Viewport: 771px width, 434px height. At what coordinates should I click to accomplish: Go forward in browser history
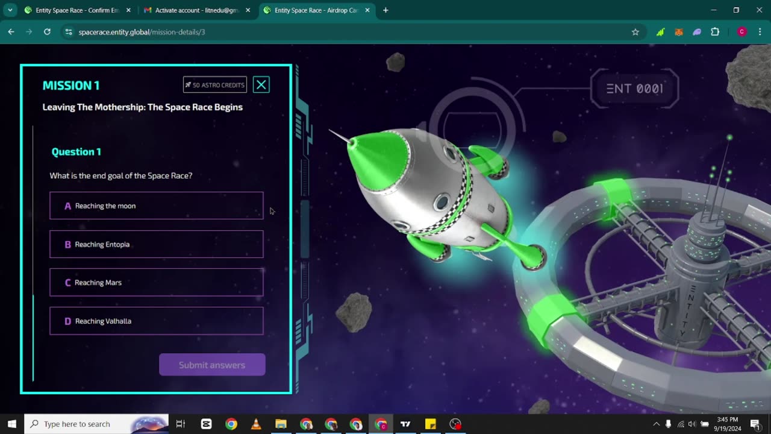click(x=29, y=32)
